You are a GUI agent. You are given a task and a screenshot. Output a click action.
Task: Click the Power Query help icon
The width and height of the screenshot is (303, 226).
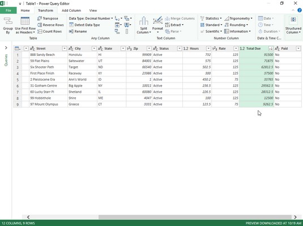coord(300,10)
